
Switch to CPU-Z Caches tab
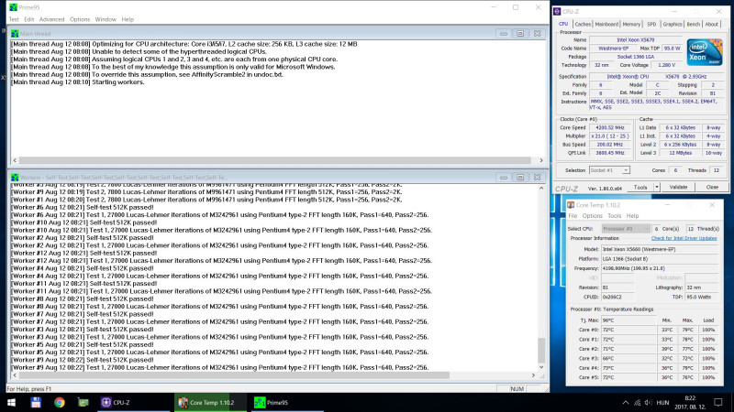coord(583,24)
